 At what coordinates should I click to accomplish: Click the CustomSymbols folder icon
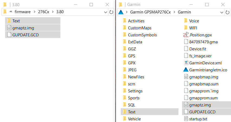(125, 35)
